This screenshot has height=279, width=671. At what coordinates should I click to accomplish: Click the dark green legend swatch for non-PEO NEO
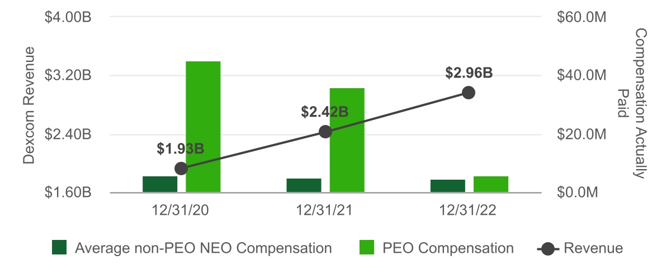[x=59, y=248]
